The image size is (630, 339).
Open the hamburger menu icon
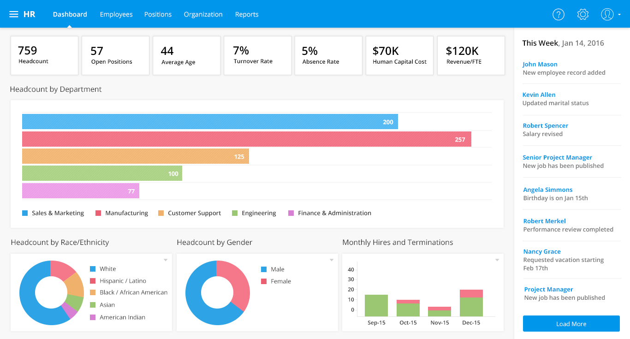(x=14, y=14)
